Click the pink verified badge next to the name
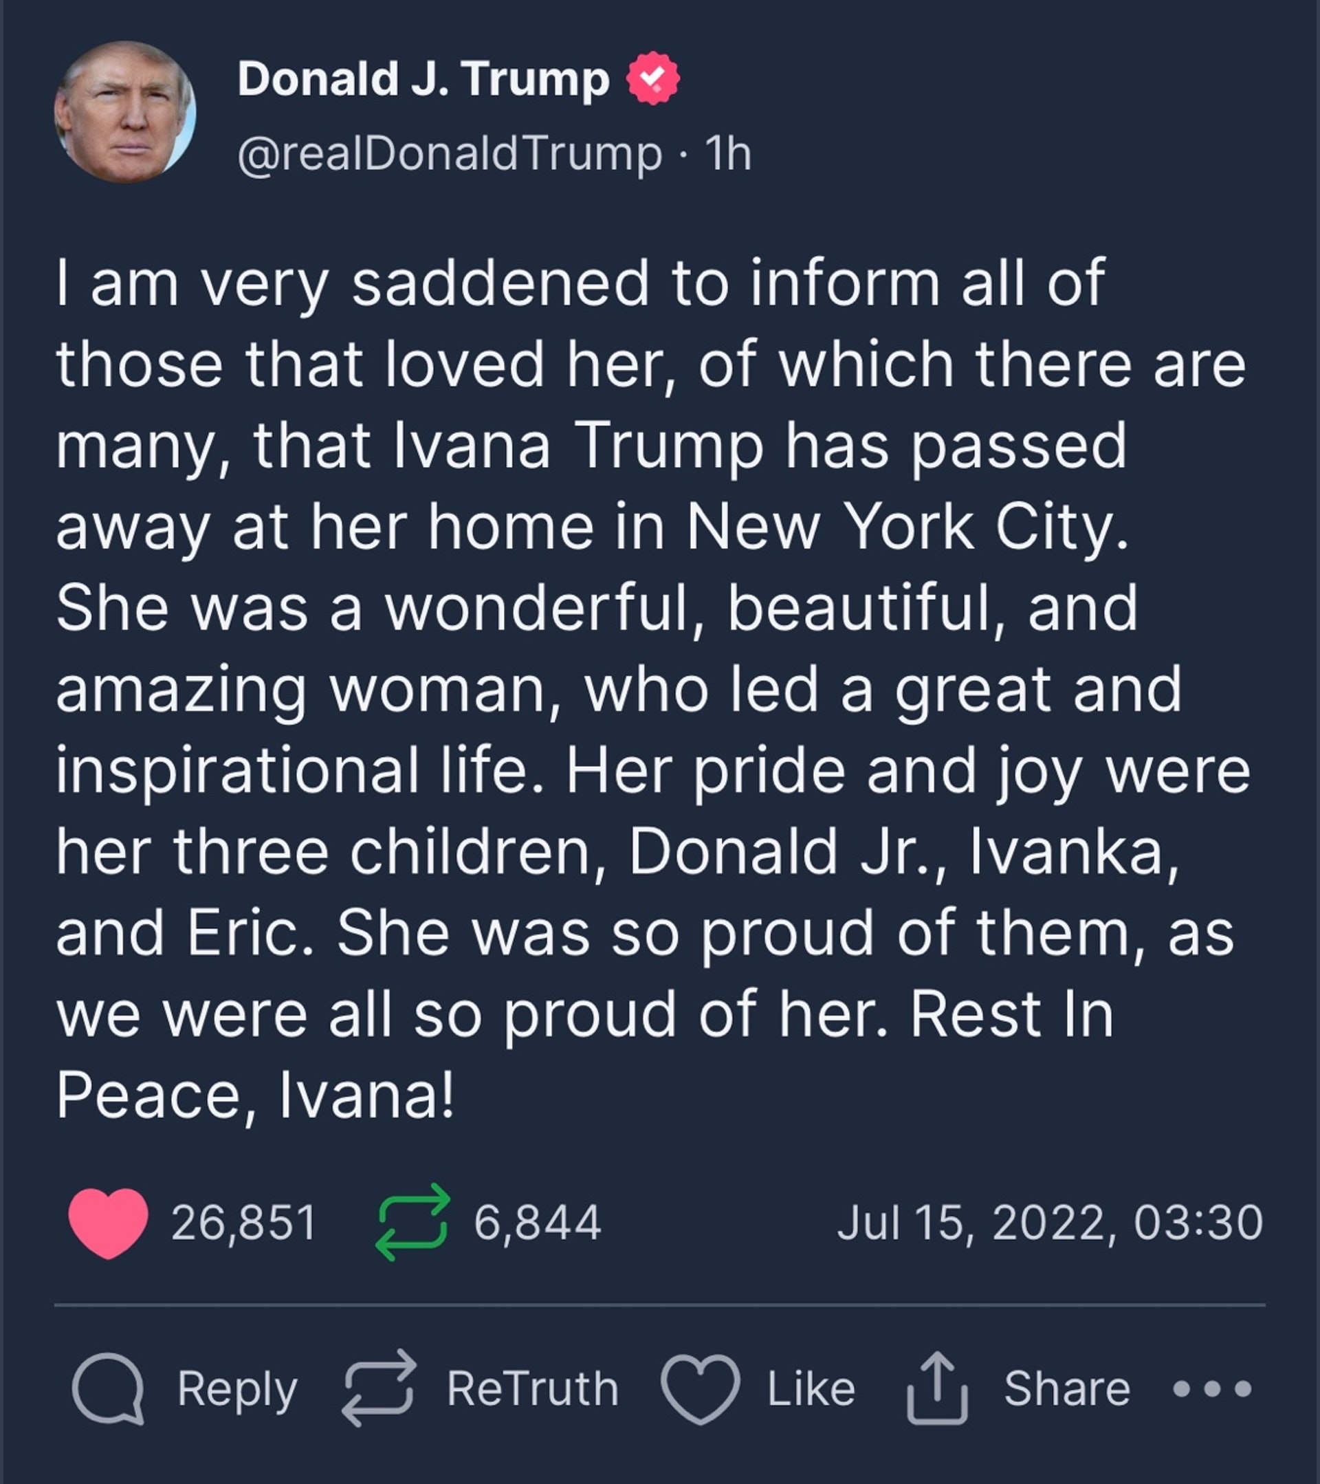The width and height of the screenshot is (1320, 1484). [654, 78]
